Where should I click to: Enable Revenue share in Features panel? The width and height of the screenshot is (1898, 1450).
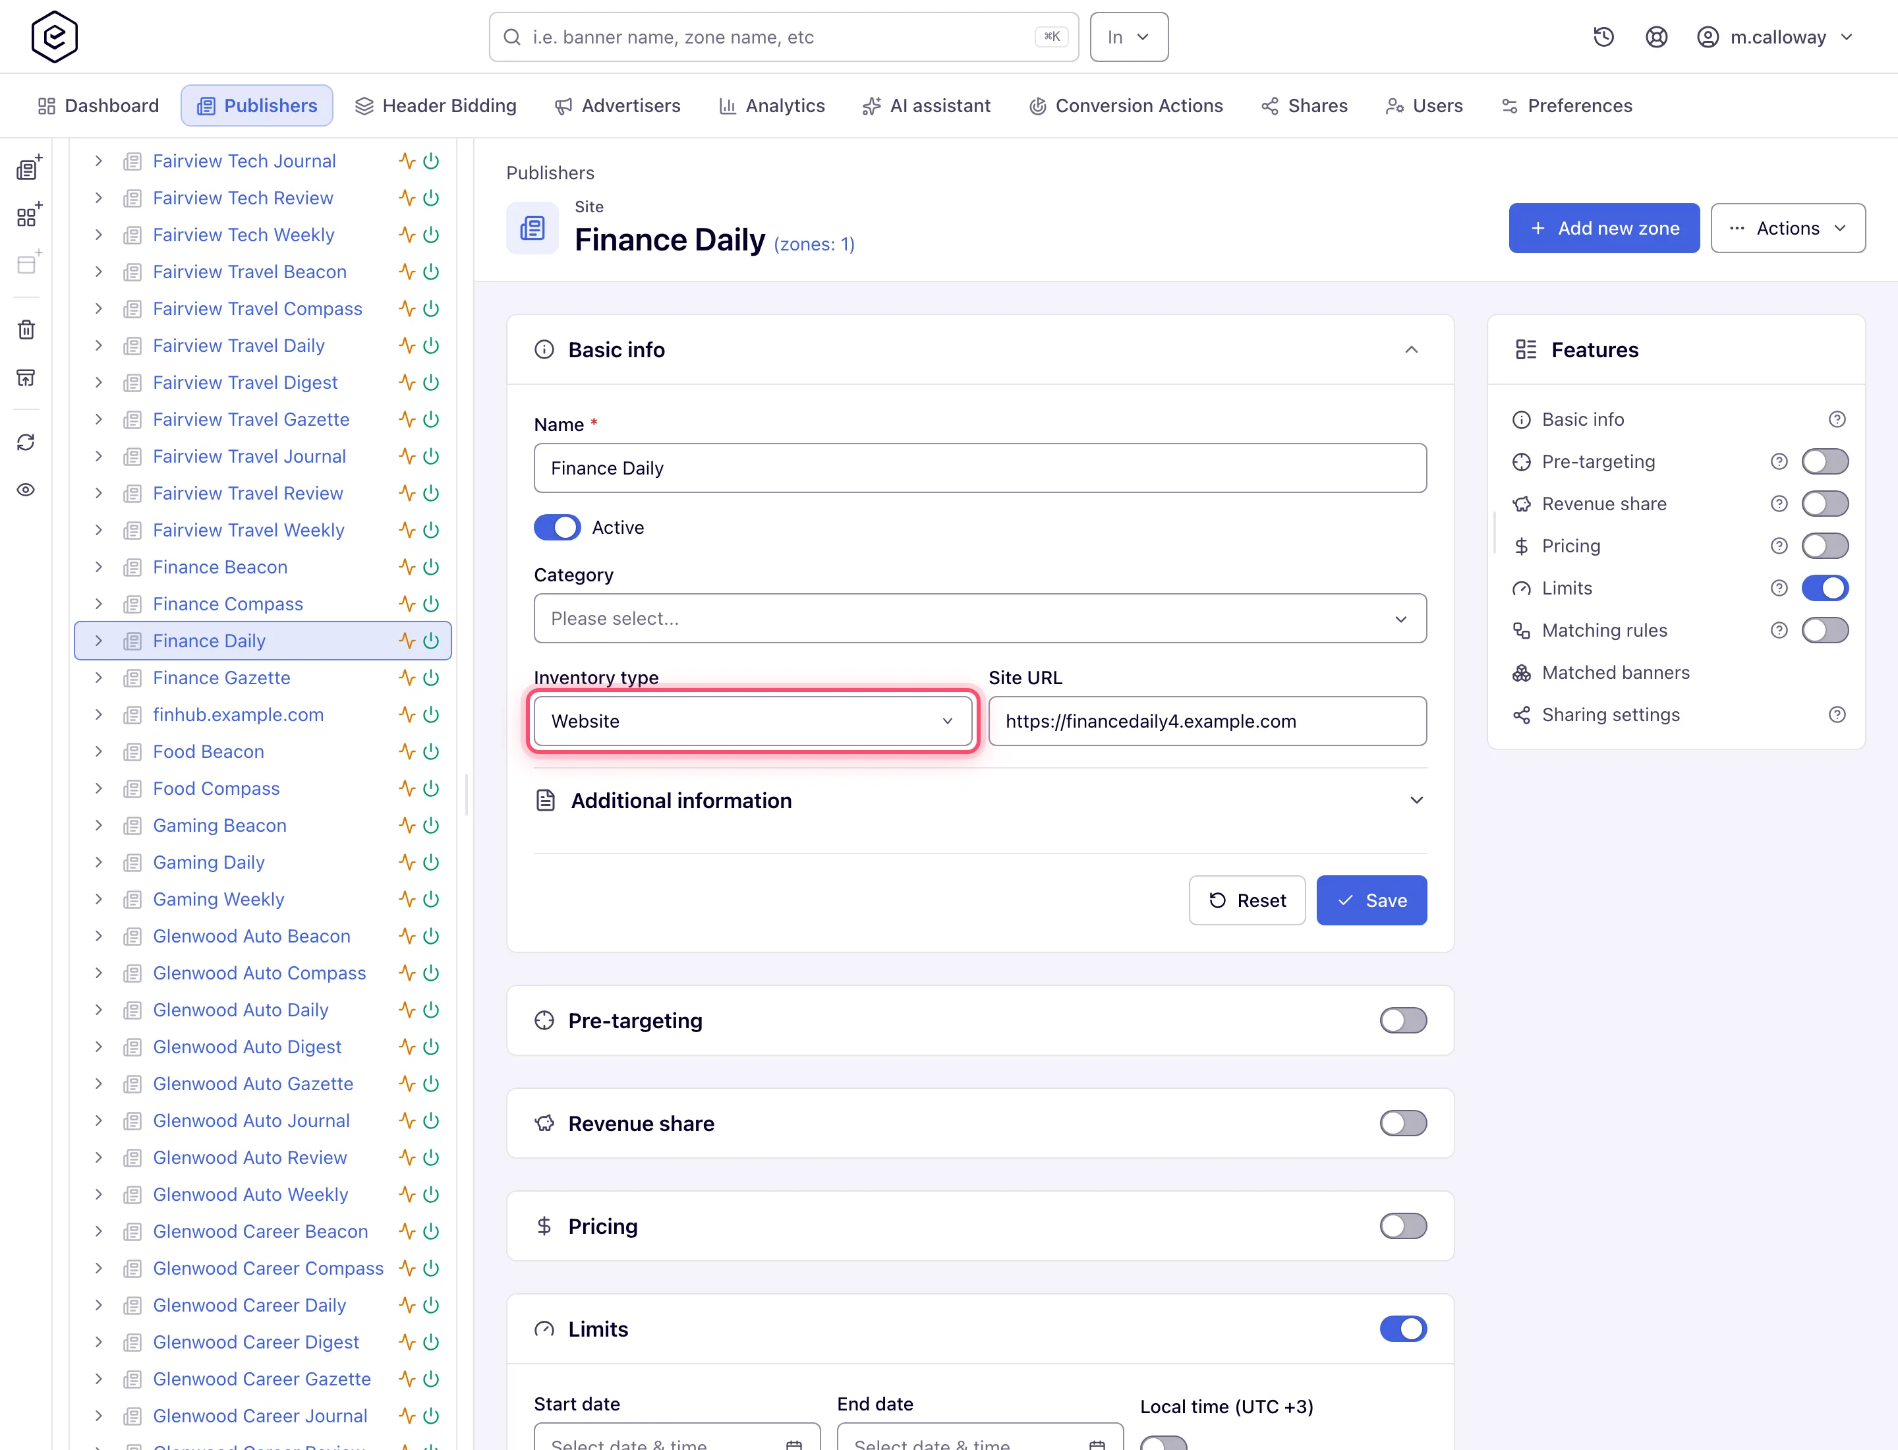click(1825, 503)
